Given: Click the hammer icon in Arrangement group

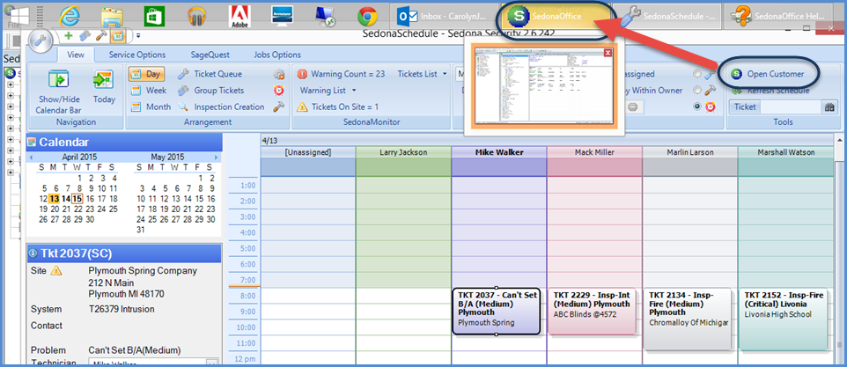Looking at the screenshot, I should pyautogui.click(x=279, y=106).
